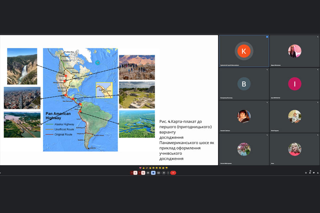320x213 pixels.
Task: Open the chat messages panel
Action: coord(314,173)
